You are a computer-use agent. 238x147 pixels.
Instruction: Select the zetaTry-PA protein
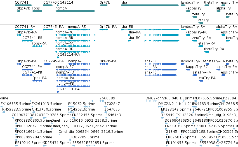point(194,75)
